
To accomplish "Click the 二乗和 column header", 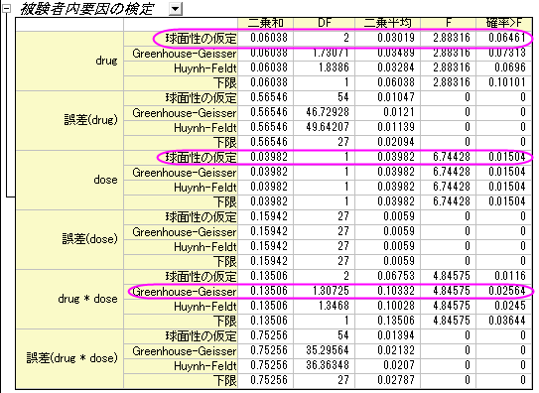I will tap(265, 23).
